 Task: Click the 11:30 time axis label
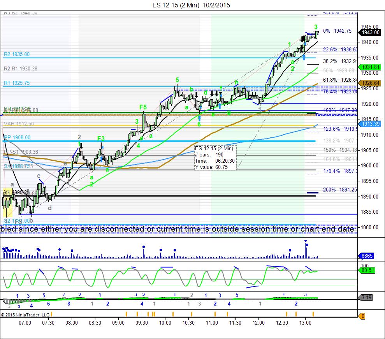click(235, 323)
